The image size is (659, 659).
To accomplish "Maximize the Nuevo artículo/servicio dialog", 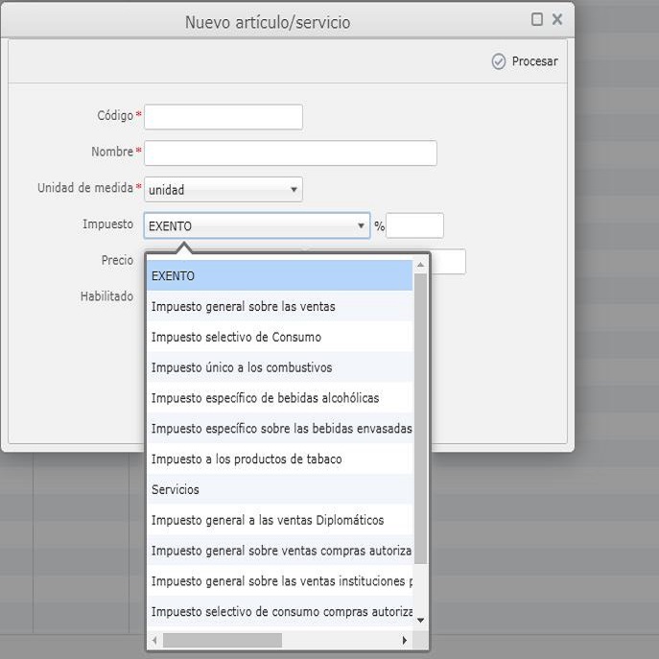I will [x=537, y=19].
